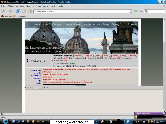Click the vertical scrollbar up arrow
This screenshot has height=124, width=166.
[164, 20]
